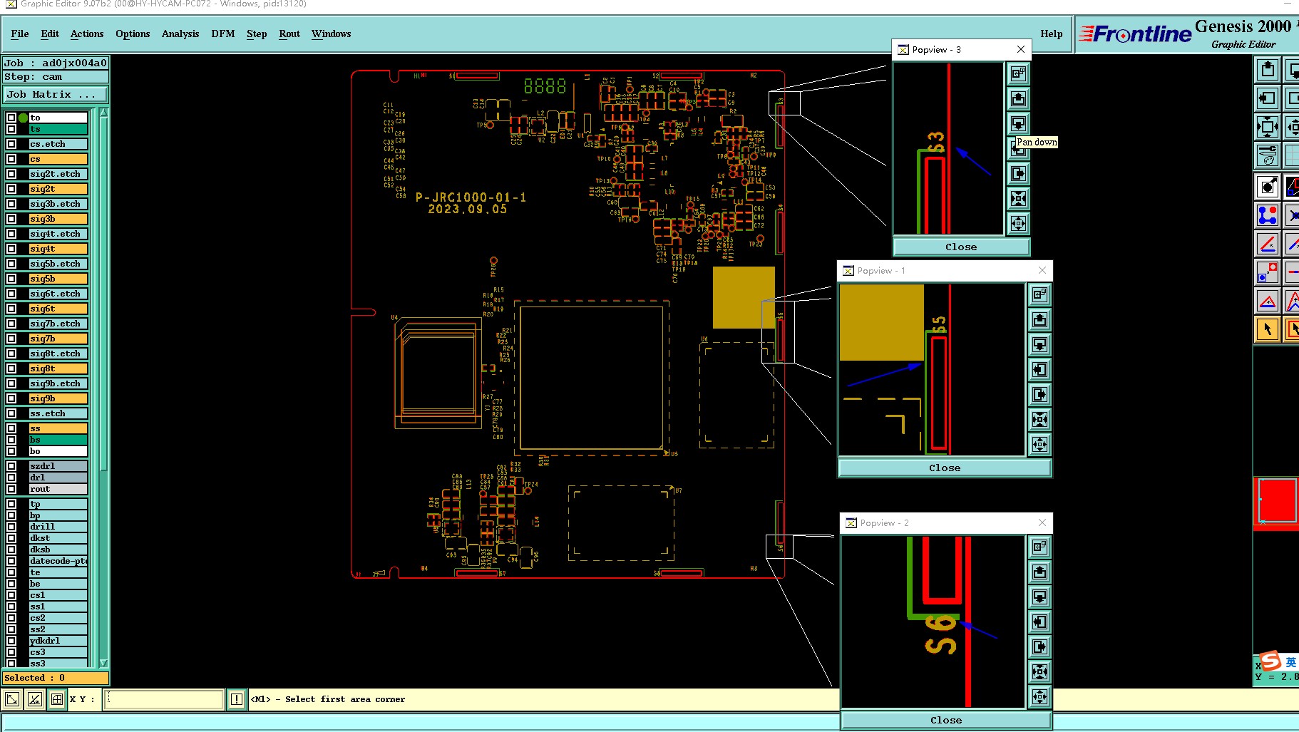Toggle the checkbox for layer datecode-pt
Image resolution: width=1299 pixels, height=732 pixels.
[11, 561]
